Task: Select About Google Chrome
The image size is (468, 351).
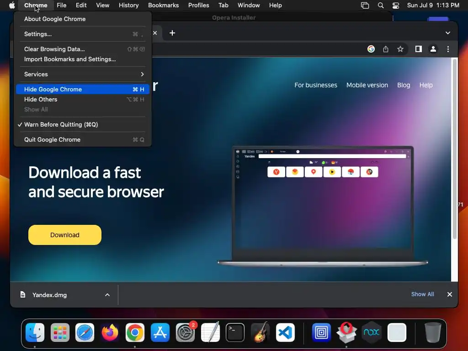Action: pyautogui.click(x=83, y=19)
